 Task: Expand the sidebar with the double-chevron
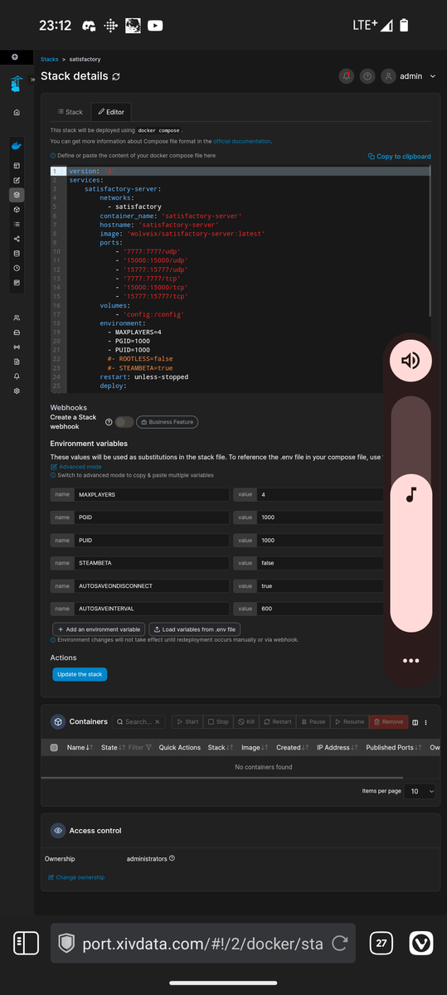pos(34,80)
